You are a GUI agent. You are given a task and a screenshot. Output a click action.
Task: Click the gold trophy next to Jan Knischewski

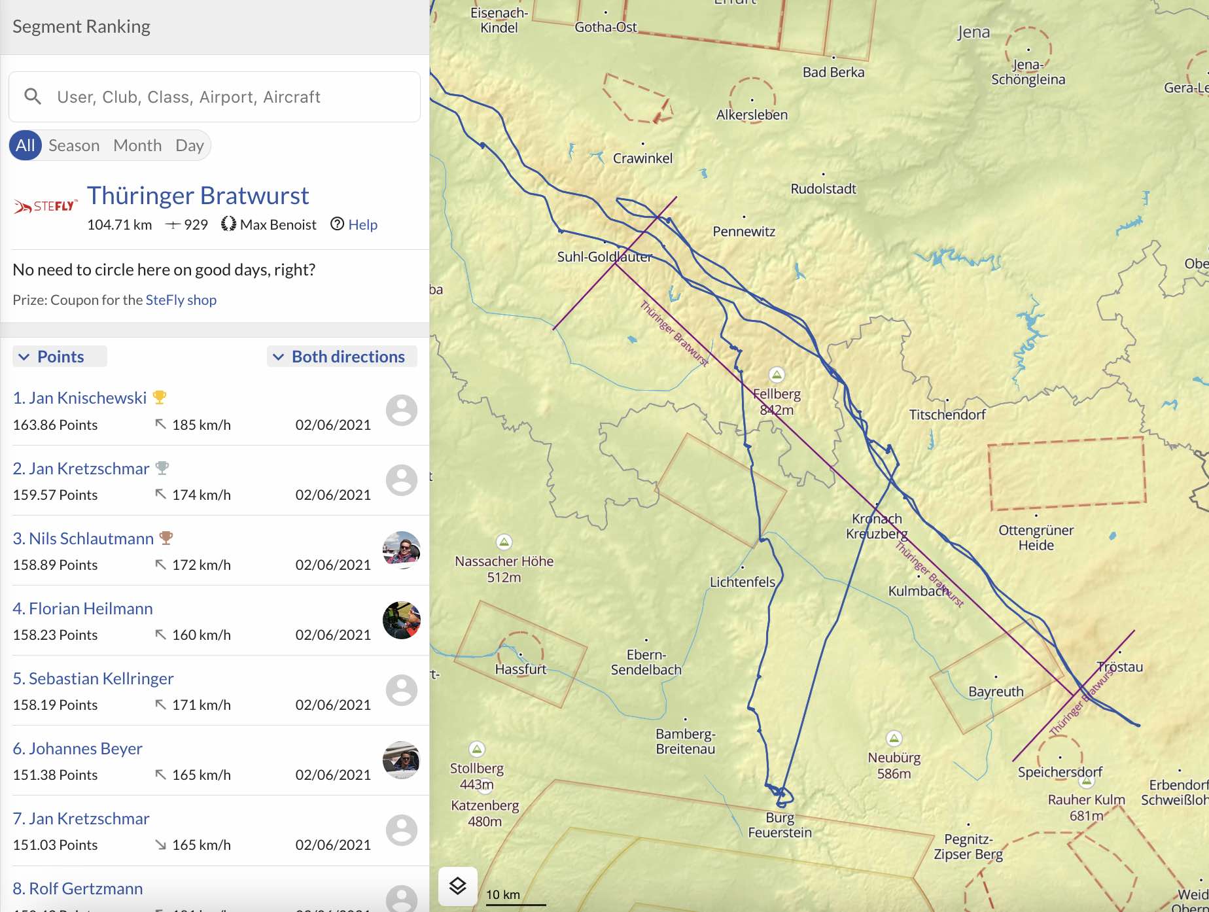[x=159, y=397]
